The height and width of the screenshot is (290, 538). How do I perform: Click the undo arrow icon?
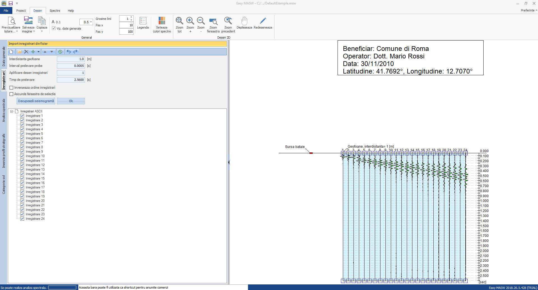[69, 52]
